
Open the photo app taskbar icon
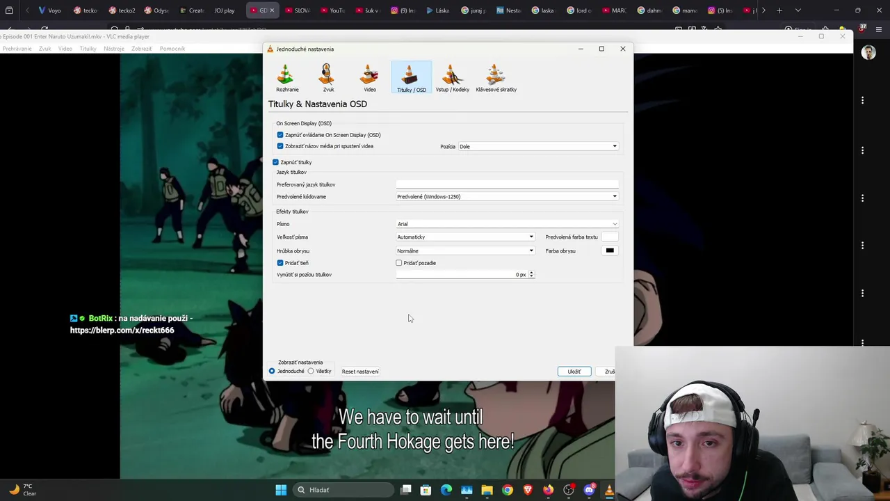coord(467,490)
